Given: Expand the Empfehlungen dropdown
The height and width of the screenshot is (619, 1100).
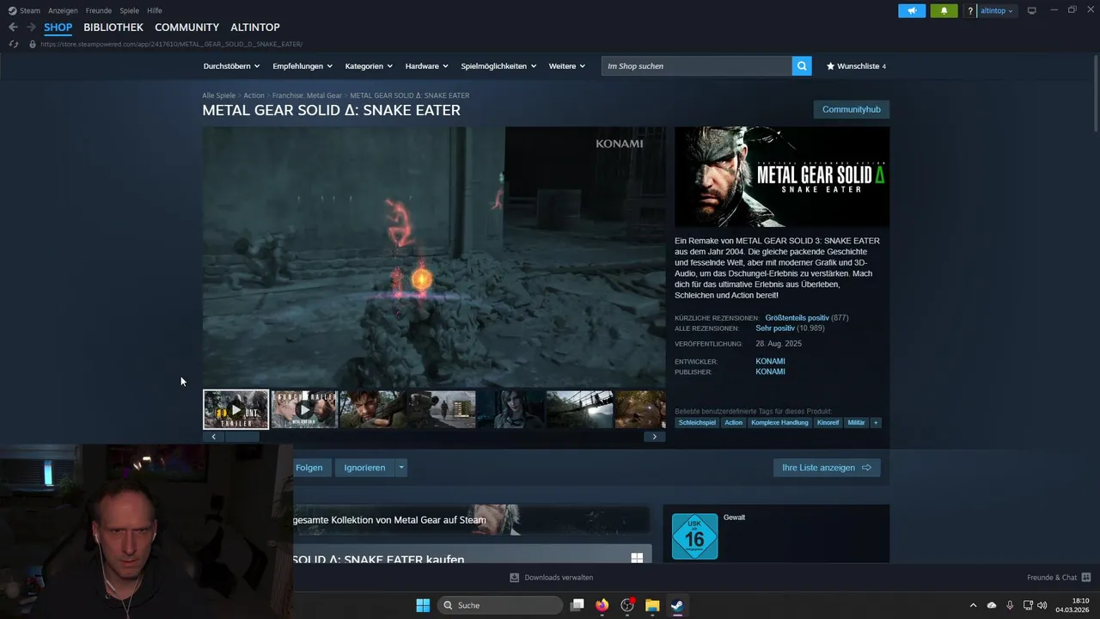Looking at the screenshot, I should click(x=302, y=66).
